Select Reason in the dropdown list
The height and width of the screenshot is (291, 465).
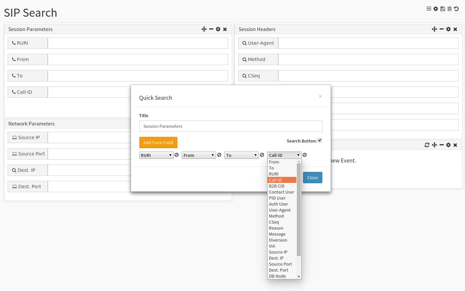pyautogui.click(x=282, y=228)
